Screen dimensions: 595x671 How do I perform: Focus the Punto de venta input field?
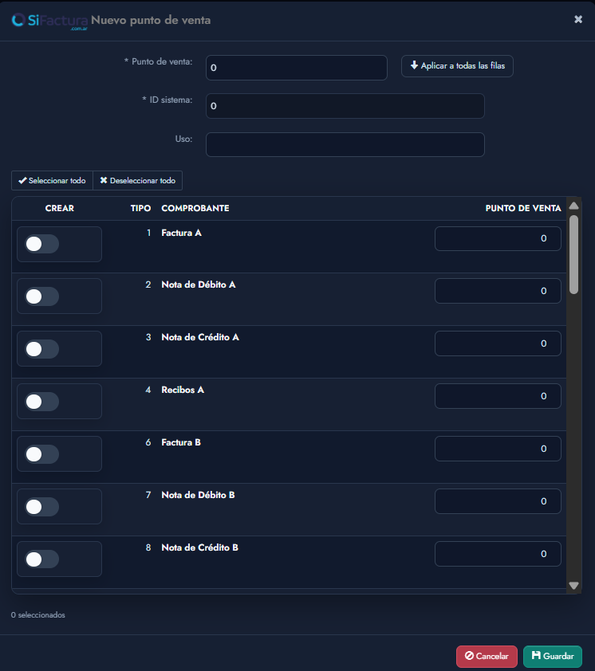point(297,68)
